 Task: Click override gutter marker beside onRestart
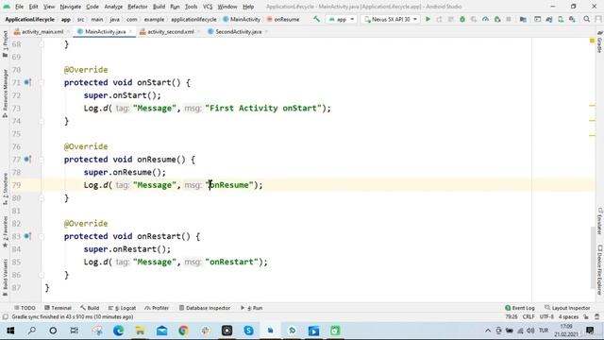(x=27, y=235)
